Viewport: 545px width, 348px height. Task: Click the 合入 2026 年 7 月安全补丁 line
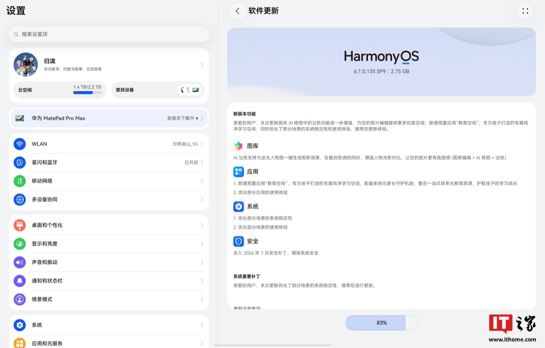276,253
